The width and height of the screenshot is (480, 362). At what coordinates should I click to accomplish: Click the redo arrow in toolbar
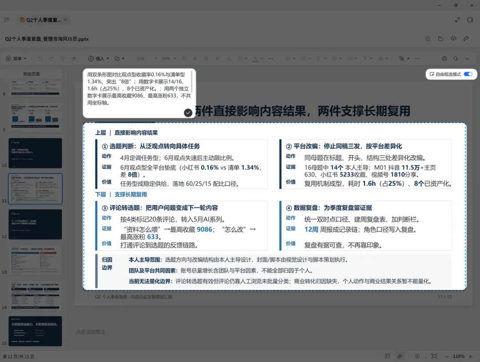51,59
